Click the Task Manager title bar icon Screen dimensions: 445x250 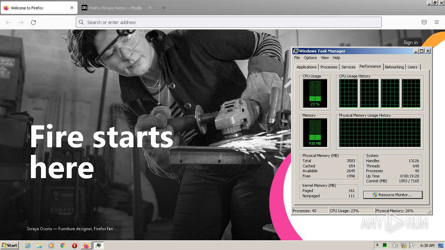coord(296,51)
